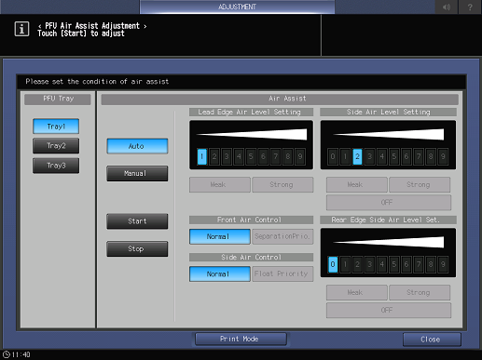Set Lead Edge Air Level to 9
Viewport: 482px width, 360px height.
click(300, 156)
